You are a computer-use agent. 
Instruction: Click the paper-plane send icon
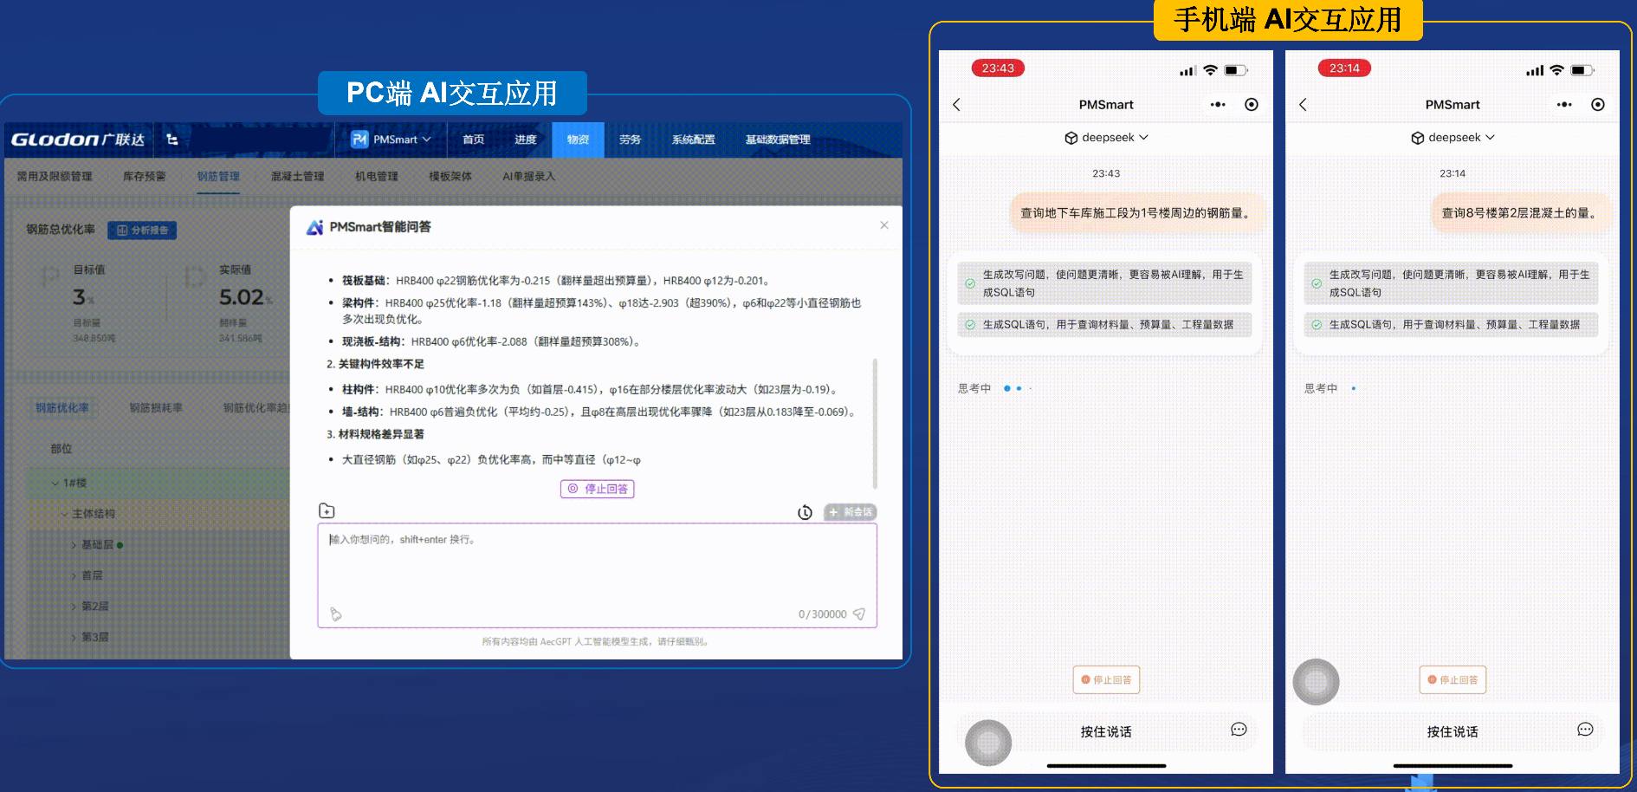click(859, 613)
